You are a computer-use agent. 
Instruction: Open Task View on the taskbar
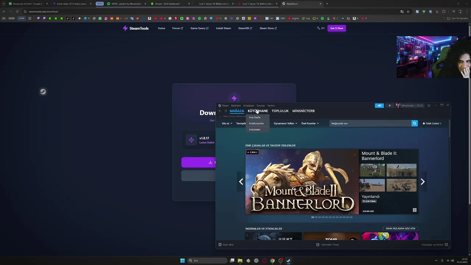232,261
